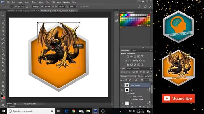
Task: Switch to the Styles tab
Action: (x=134, y=50)
